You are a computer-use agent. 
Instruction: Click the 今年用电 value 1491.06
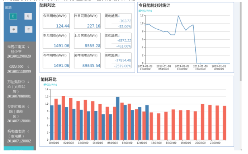[61, 65]
